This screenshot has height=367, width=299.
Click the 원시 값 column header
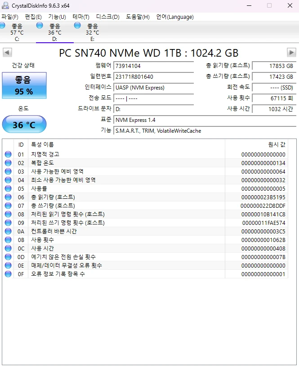point(256,145)
